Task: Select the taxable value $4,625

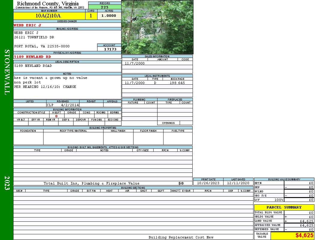Action: tap(304, 235)
